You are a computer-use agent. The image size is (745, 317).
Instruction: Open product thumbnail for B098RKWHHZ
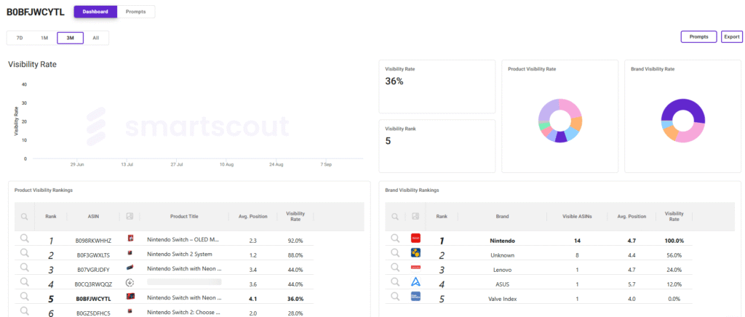130,238
